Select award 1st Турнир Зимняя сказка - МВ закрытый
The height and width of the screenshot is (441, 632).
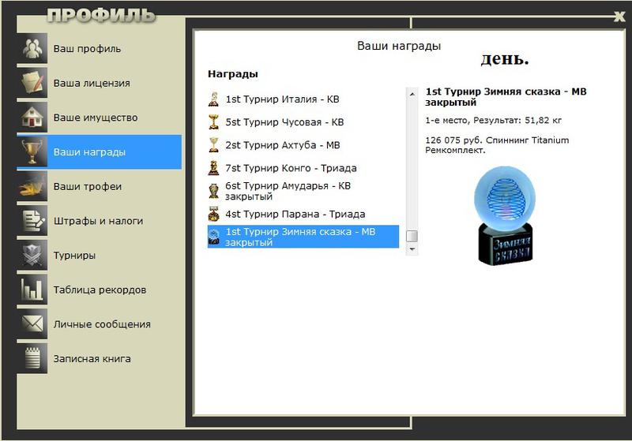tap(303, 237)
